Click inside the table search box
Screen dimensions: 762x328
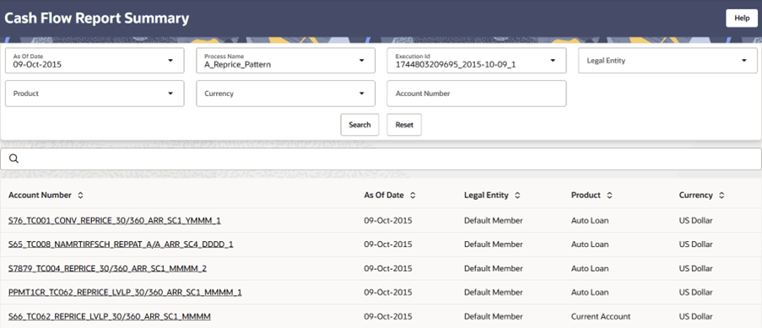click(x=381, y=159)
